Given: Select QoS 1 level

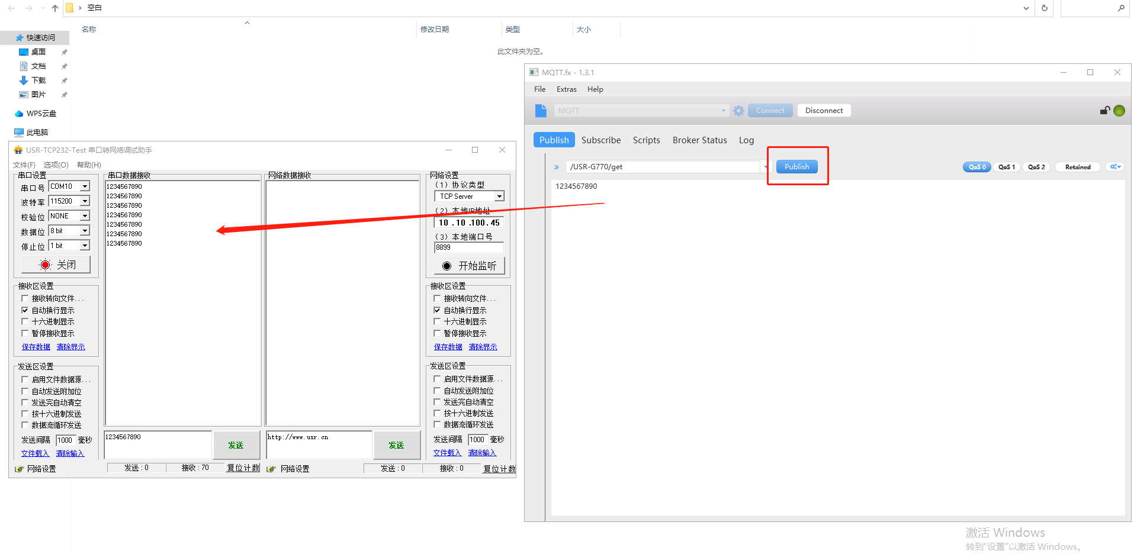Looking at the screenshot, I should coord(1006,167).
